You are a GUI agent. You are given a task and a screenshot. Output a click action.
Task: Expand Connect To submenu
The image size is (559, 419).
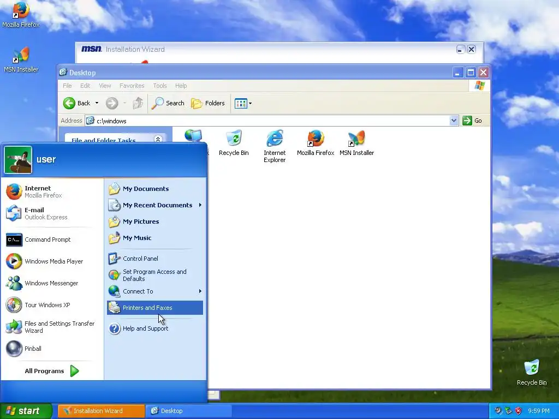[x=155, y=291]
